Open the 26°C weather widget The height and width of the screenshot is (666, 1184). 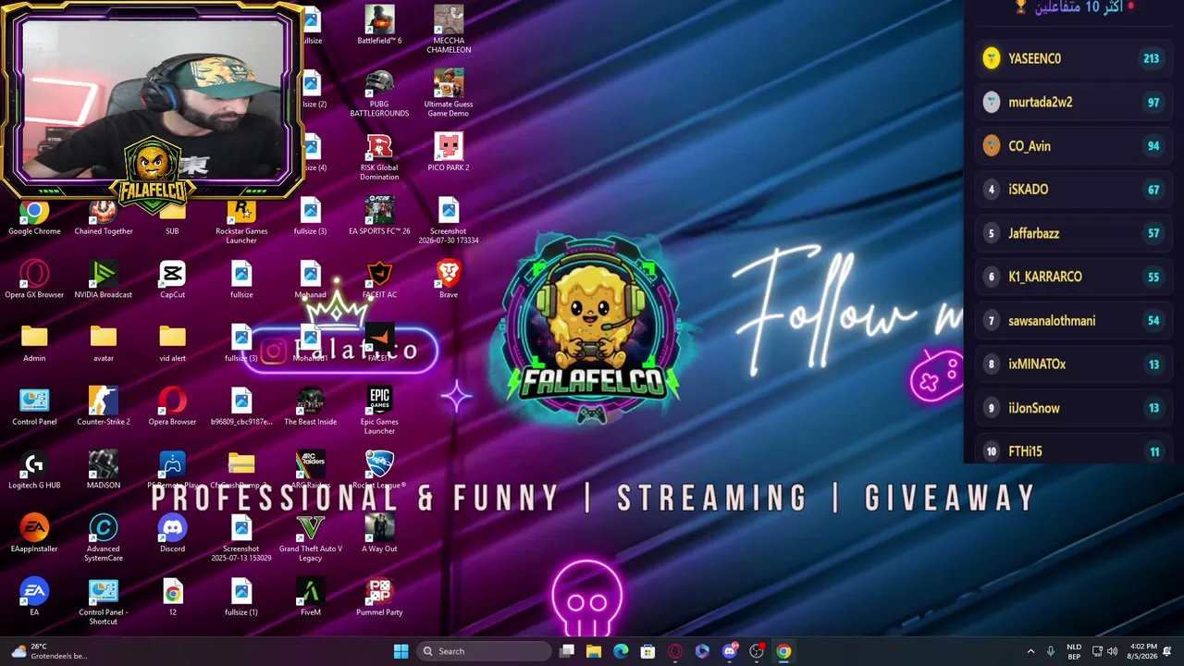pos(48,651)
